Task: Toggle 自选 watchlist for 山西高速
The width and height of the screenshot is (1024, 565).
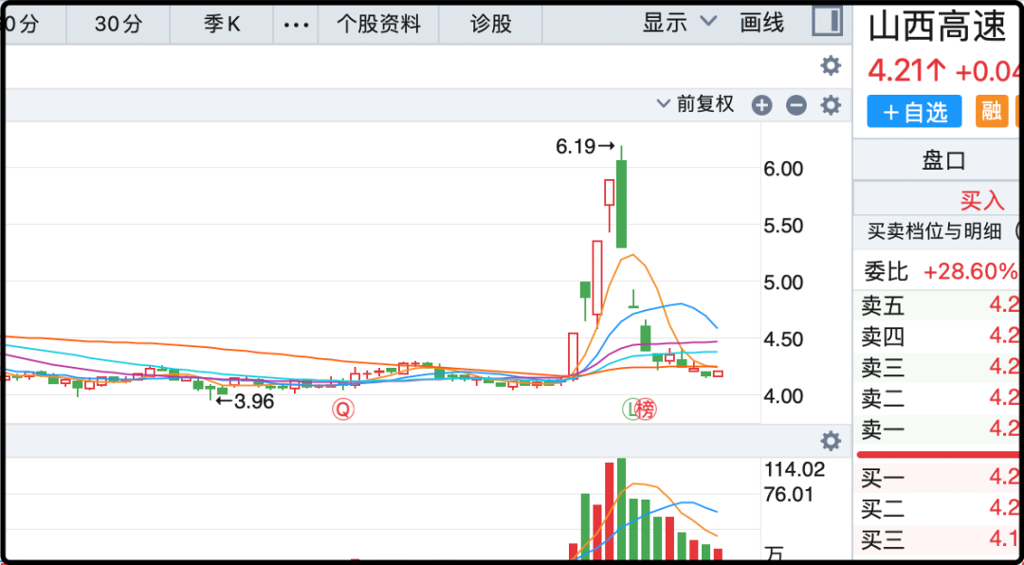Action: coord(914,112)
